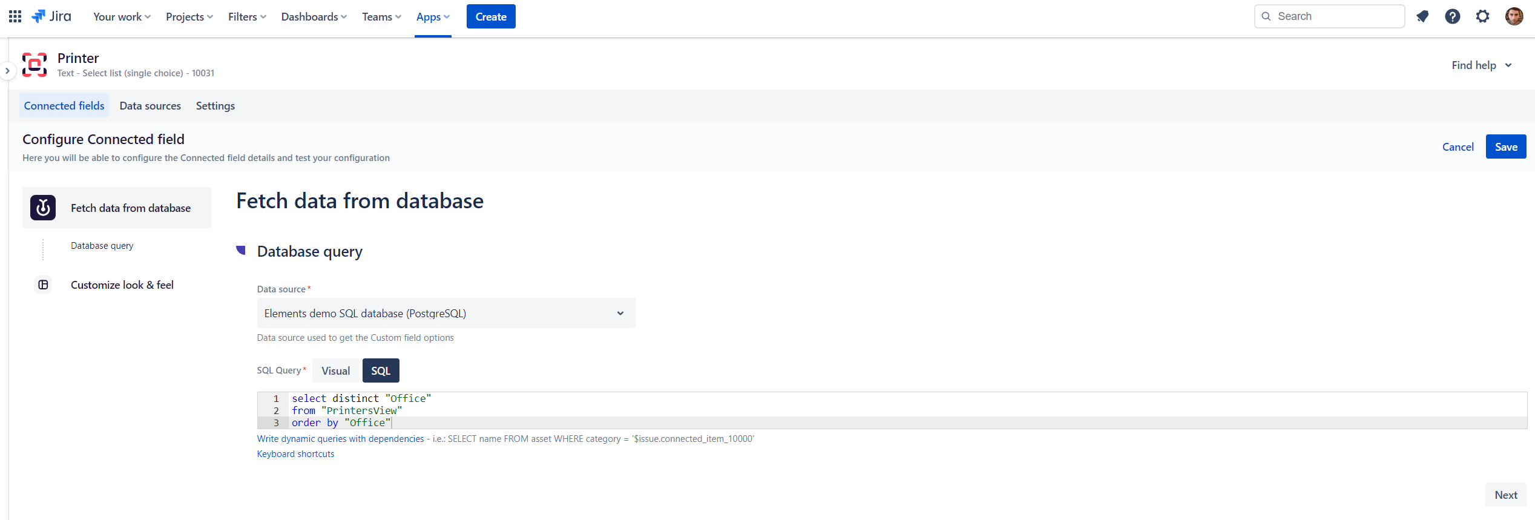The height and width of the screenshot is (520, 1535).
Task: Open Write dynamic queries with dependencies link
Action: click(x=340, y=439)
